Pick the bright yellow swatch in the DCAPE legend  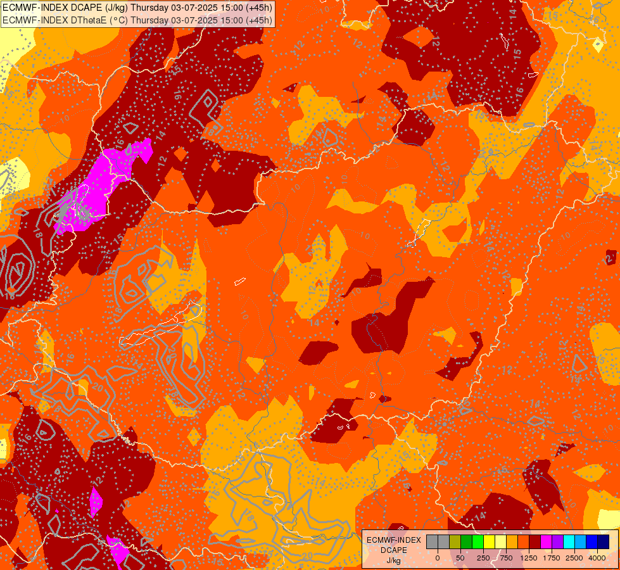(x=489, y=541)
